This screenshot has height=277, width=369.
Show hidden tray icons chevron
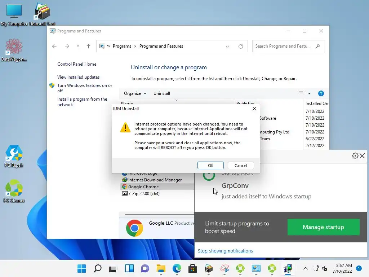click(x=305, y=268)
